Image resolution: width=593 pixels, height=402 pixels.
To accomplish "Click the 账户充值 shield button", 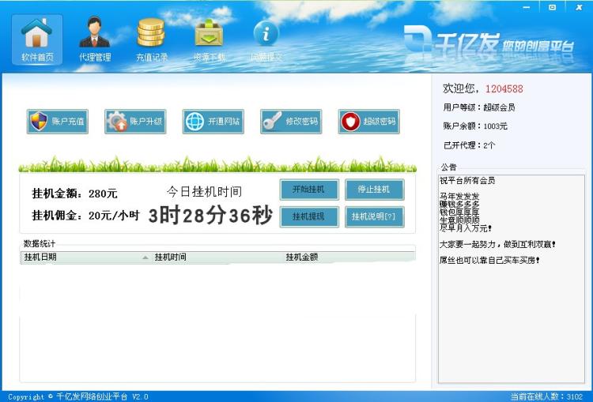I will point(57,122).
